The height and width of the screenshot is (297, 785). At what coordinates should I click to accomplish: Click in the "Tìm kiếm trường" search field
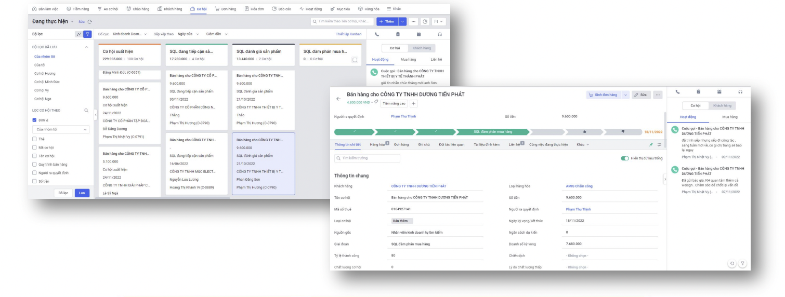(x=368, y=158)
